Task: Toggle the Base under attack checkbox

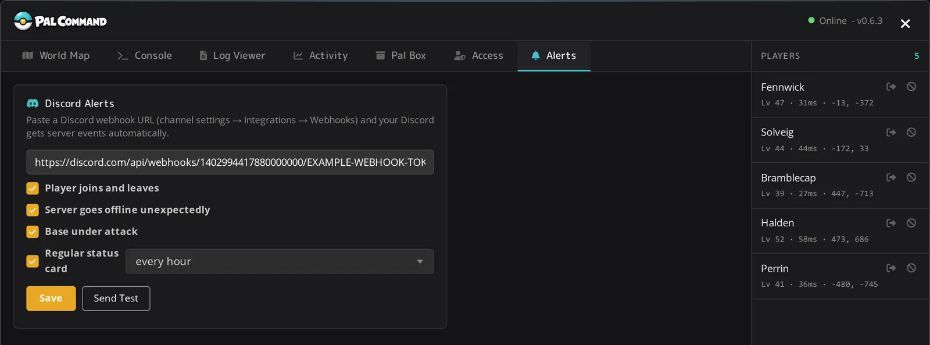Action: (33, 232)
